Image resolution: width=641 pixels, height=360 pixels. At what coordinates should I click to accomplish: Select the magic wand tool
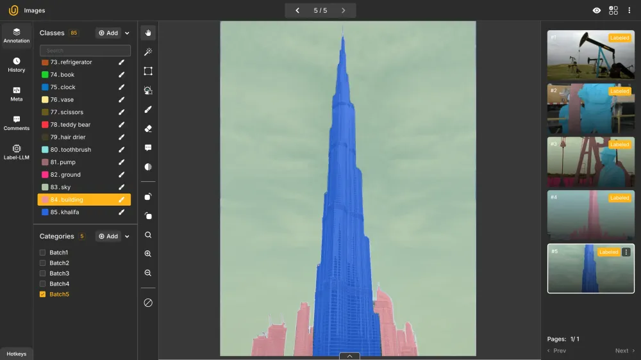pyautogui.click(x=148, y=52)
